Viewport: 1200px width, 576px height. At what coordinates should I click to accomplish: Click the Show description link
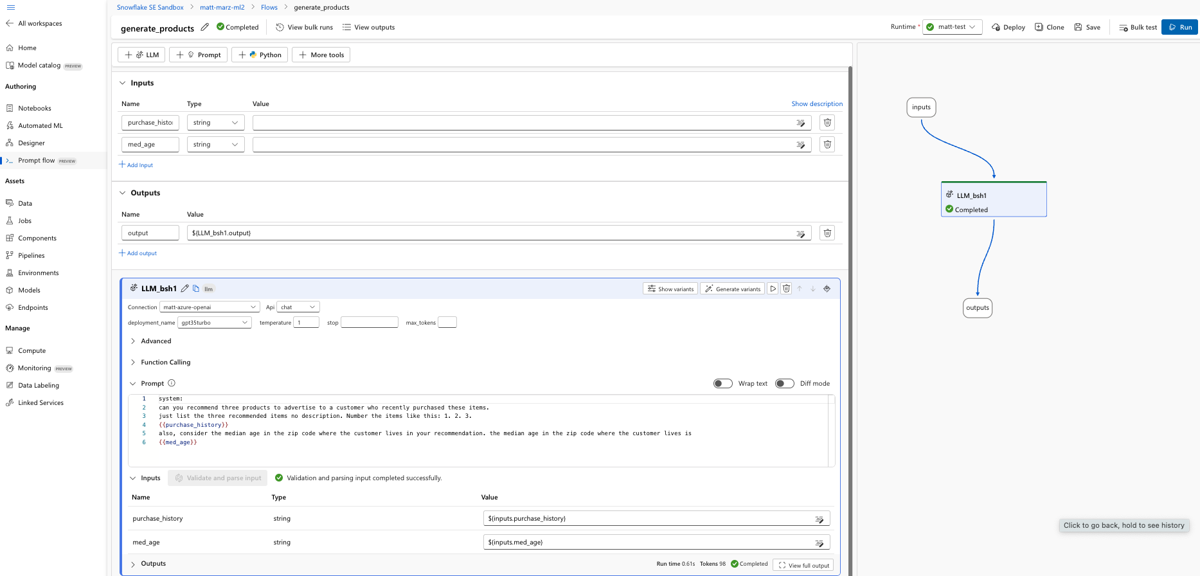(816, 104)
